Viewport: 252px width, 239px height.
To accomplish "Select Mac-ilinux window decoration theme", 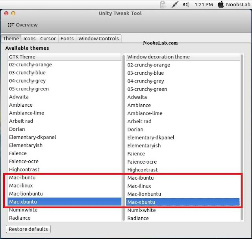I will click(x=183, y=186).
